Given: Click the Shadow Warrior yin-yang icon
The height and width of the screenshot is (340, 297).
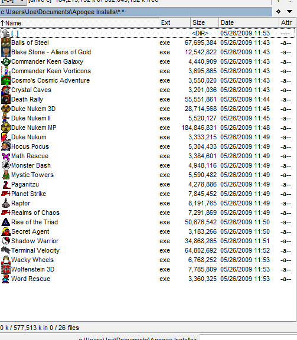Looking at the screenshot, I should point(6,241).
